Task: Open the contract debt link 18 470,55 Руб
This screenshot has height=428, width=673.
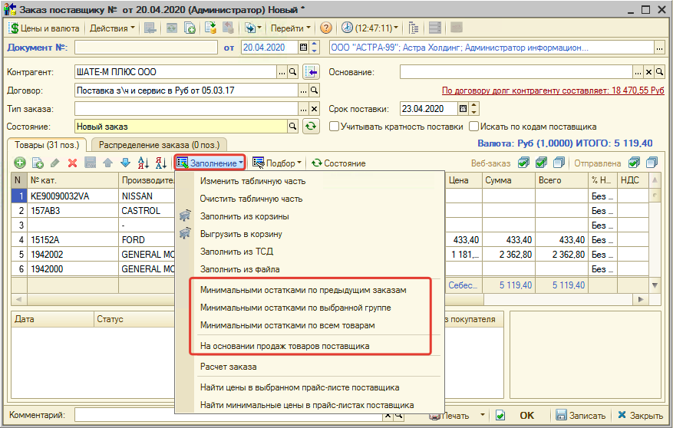Action: 553,91
